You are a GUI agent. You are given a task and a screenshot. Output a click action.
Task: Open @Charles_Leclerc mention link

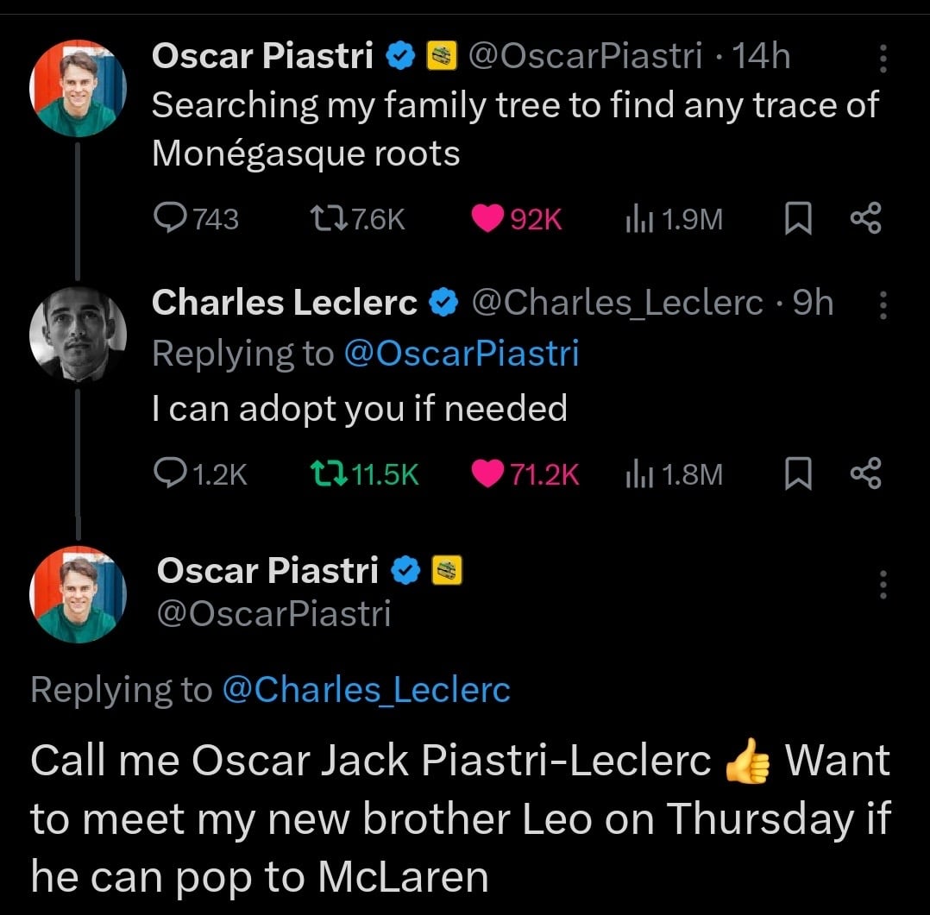coord(366,690)
